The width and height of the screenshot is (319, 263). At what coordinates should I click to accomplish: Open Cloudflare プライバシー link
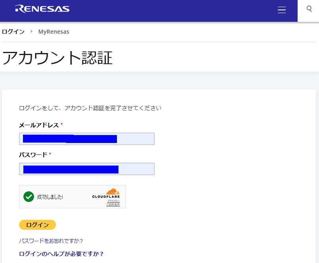click(113, 201)
